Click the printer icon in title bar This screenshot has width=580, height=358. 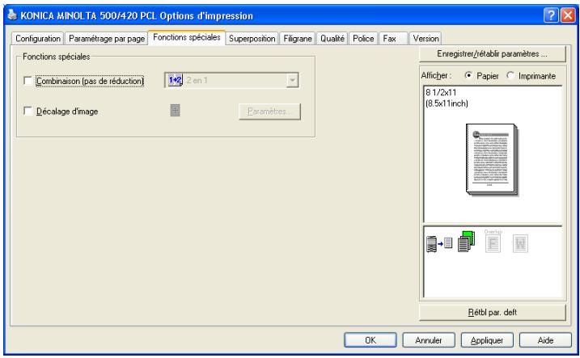click(12, 15)
